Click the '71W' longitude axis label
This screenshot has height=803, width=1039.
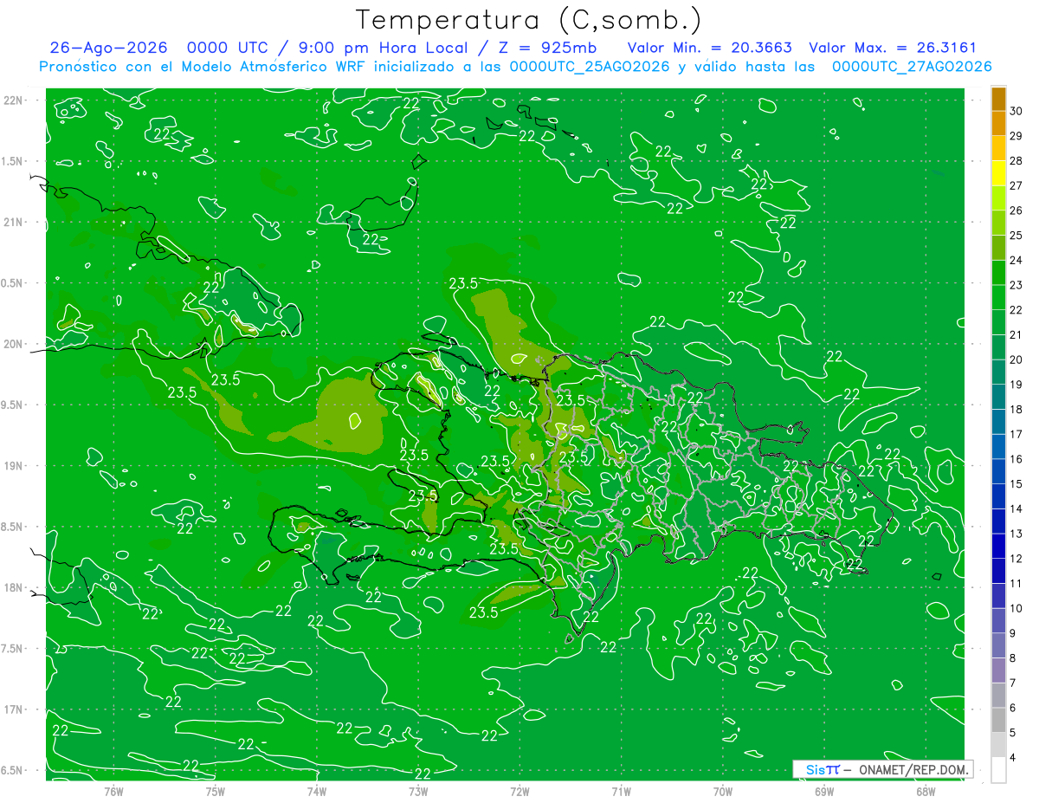point(621,792)
